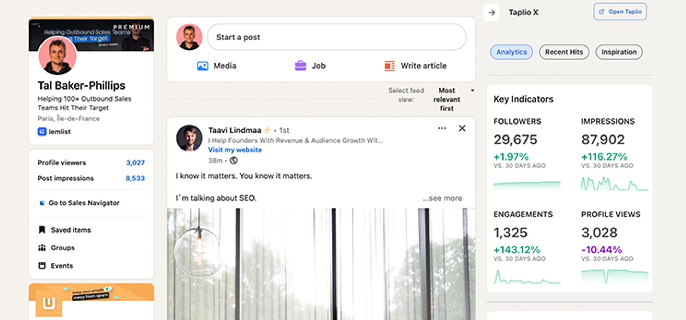Viewport: 686px width, 320px height.
Task: Click the profile views value 3,028
Action: pos(599,233)
